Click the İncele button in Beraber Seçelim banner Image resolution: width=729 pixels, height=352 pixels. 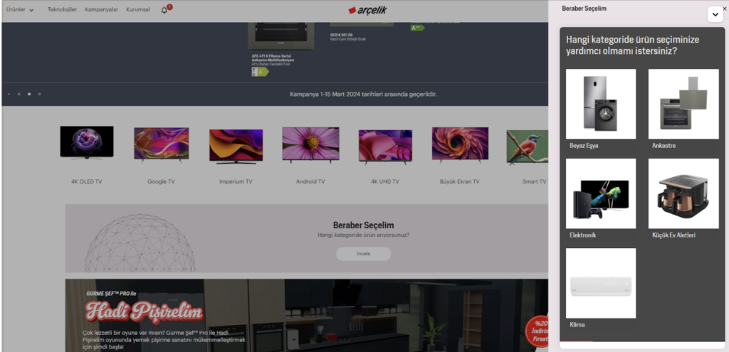point(364,254)
